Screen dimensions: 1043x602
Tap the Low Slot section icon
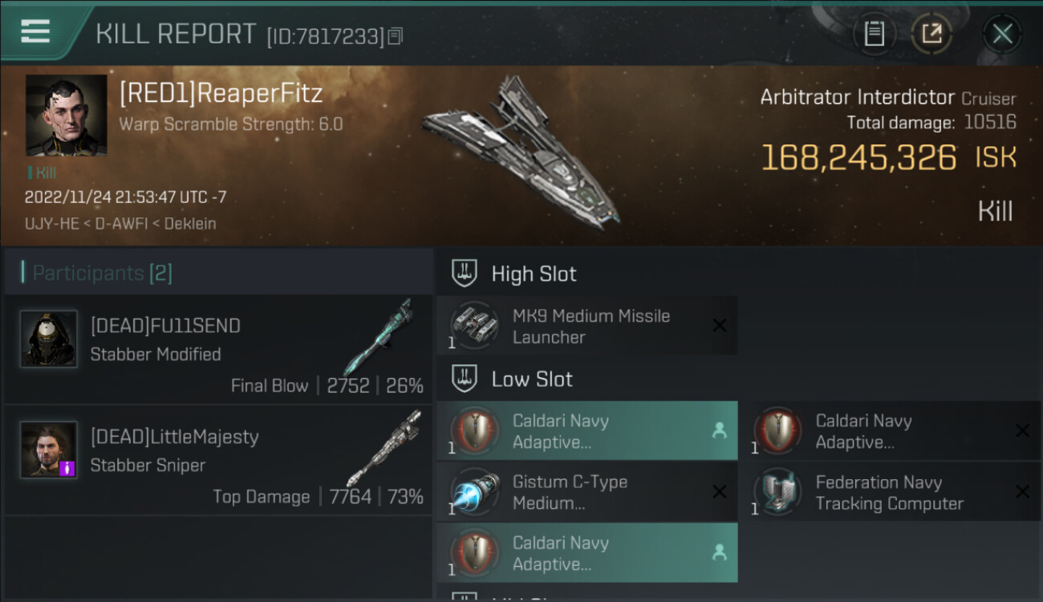click(x=464, y=379)
